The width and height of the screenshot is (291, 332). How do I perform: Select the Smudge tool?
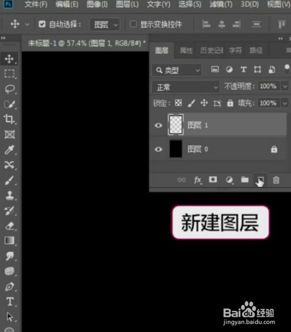point(10,256)
